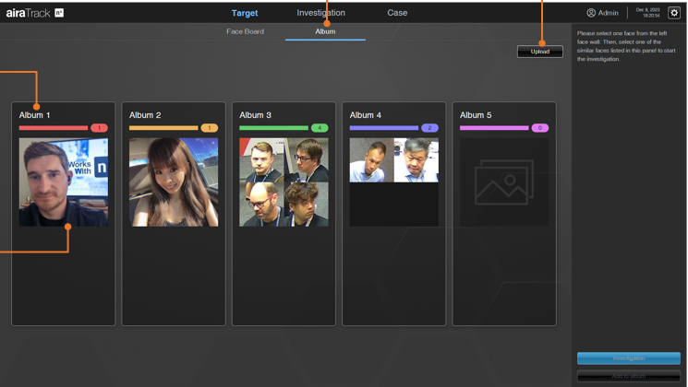Screen dimensions: 688x387
Task: Click the orange color bar of Album 2
Action: (x=163, y=128)
